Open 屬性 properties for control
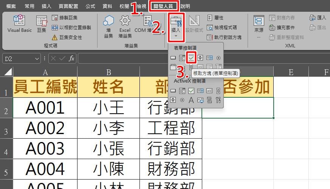Viewport: 330px width, 189px height. click(215, 18)
